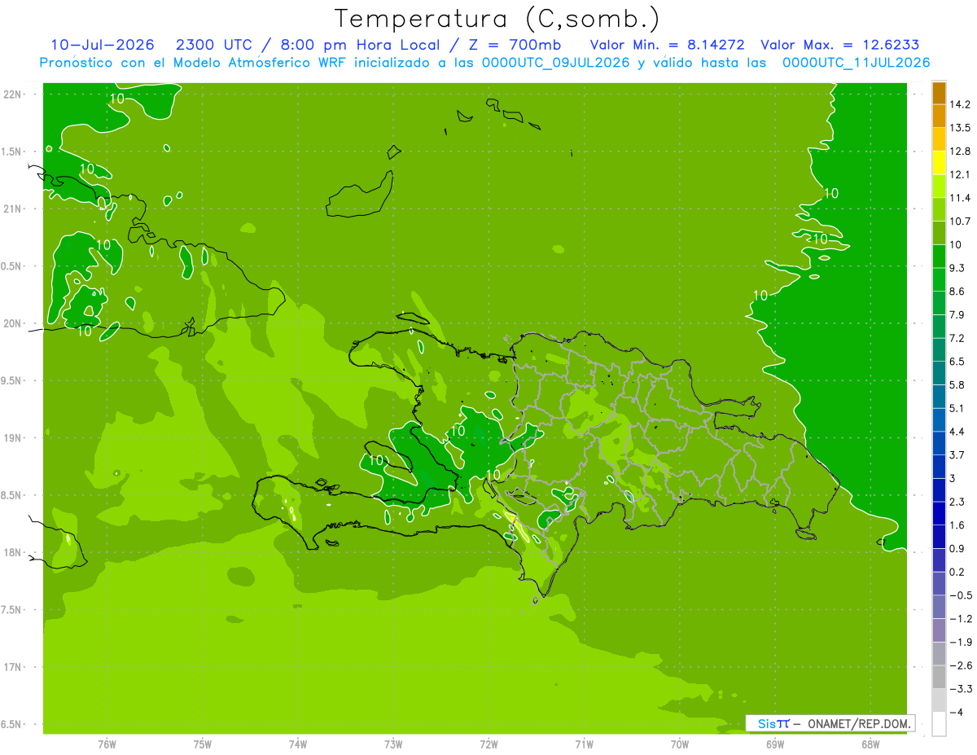977x755 pixels.
Task: Click the '0000UTC_09JUL2026' initialization time
Action: point(556,63)
